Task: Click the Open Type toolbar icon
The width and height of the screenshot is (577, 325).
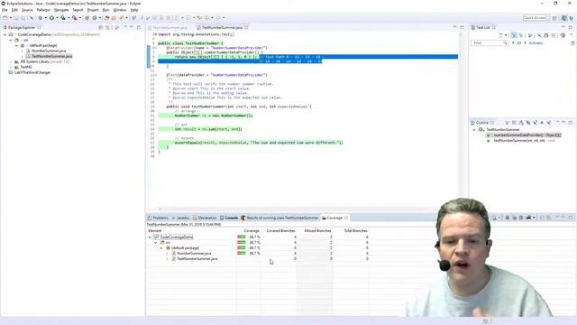Action: click(x=106, y=18)
